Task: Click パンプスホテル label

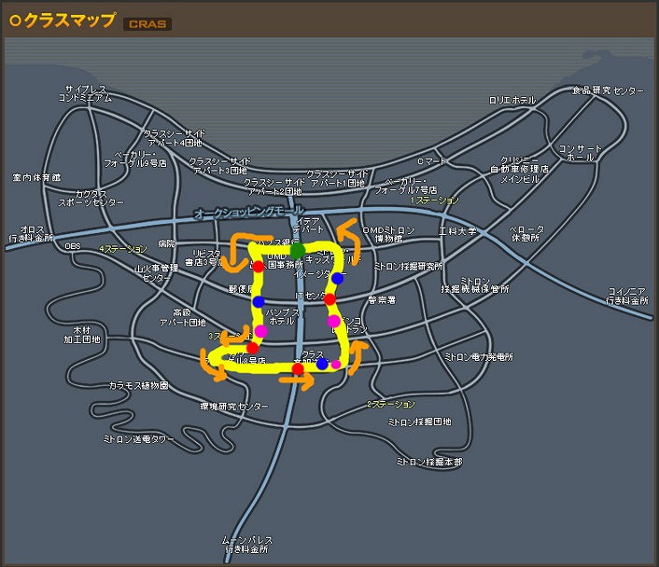Action: (x=282, y=317)
